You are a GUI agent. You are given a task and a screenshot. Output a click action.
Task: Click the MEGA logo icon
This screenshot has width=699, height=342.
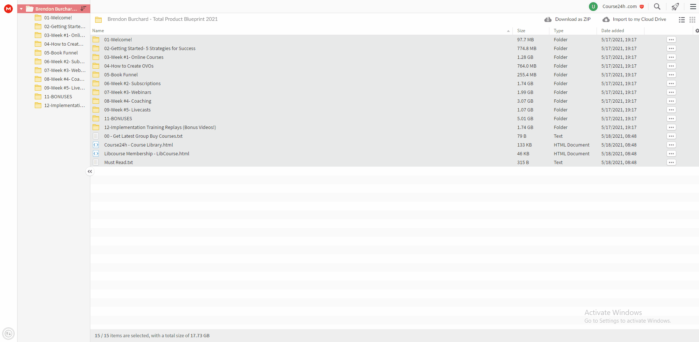click(8, 8)
